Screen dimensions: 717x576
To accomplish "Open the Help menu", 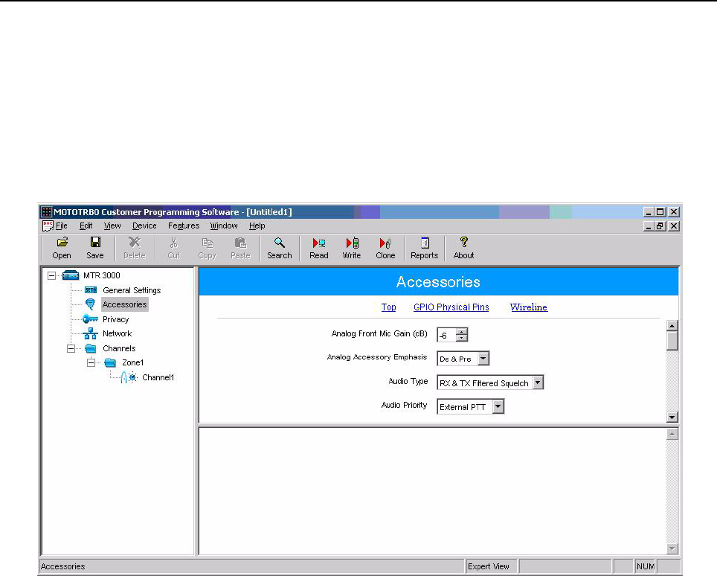I will point(257,225).
